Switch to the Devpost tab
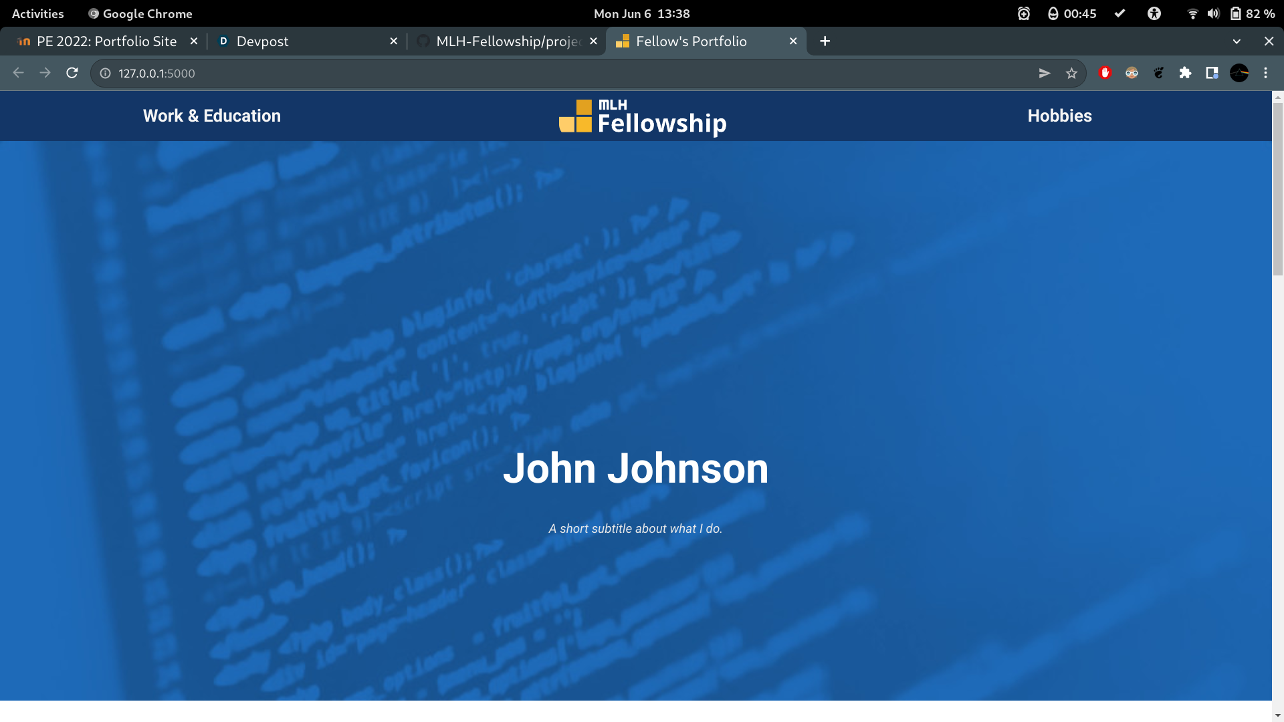1284x722 pixels. (x=262, y=41)
